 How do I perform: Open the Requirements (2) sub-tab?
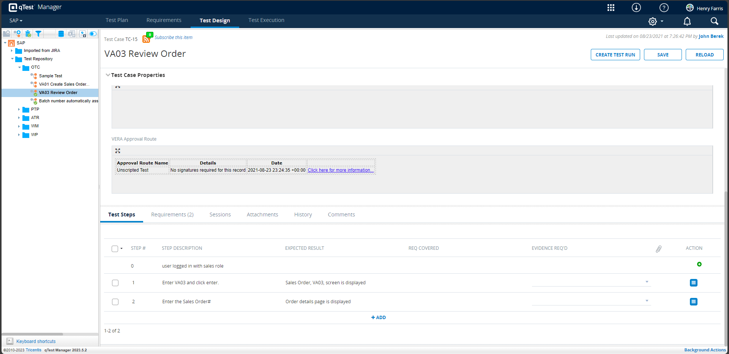pyautogui.click(x=172, y=215)
